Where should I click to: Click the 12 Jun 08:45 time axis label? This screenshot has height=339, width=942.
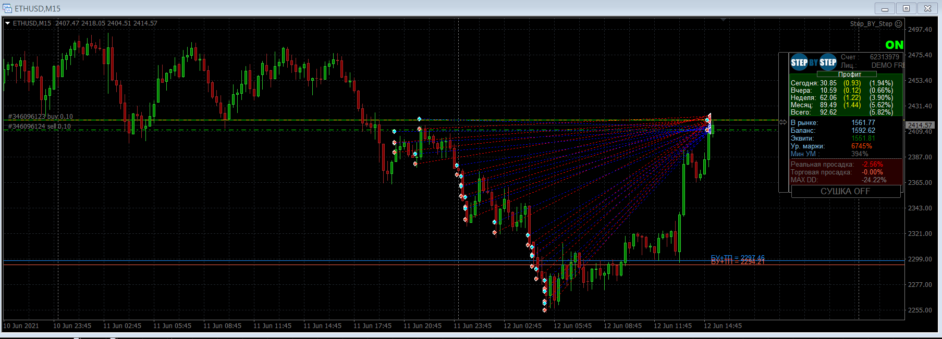click(622, 326)
